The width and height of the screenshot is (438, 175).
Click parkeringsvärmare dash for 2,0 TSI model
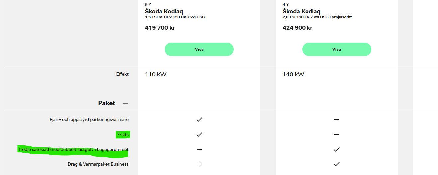pos(336,119)
